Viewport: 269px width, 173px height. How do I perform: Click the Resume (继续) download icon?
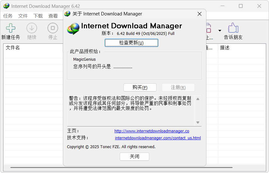coord(32,28)
